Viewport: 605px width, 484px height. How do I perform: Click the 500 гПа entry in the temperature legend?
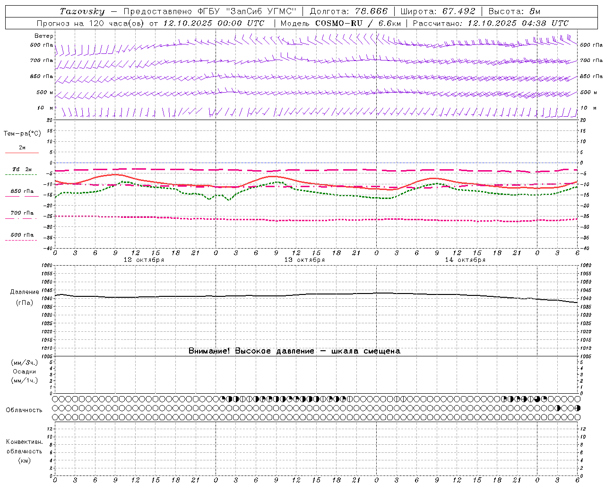click(22, 235)
